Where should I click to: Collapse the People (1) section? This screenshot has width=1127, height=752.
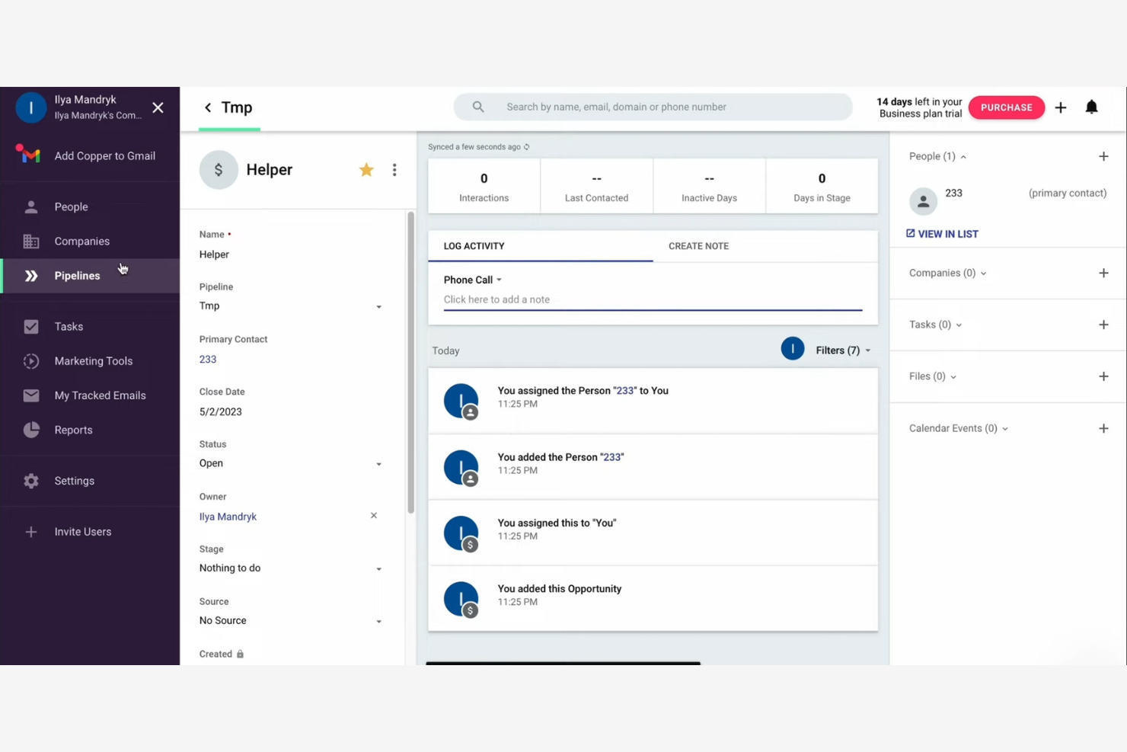937,156
